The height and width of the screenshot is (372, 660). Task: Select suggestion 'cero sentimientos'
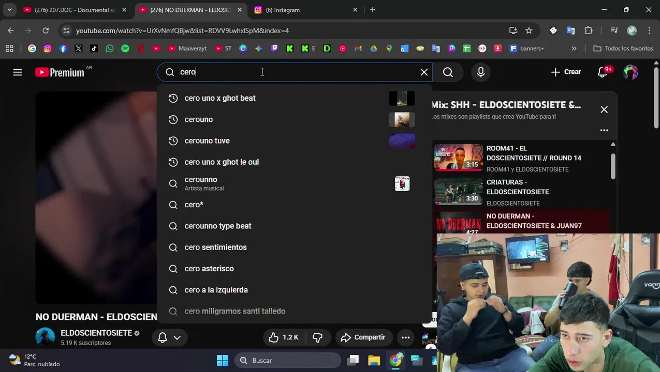tap(295, 247)
